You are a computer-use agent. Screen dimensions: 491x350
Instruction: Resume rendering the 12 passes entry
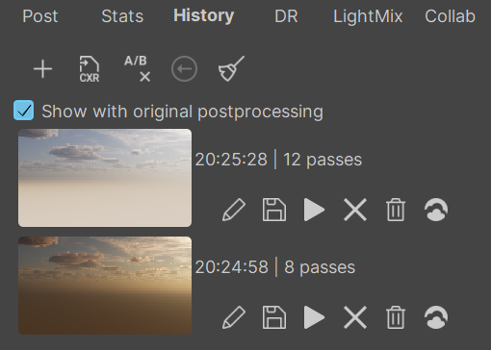[314, 210]
